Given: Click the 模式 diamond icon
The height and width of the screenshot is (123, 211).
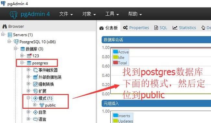Looking at the screenshot, I should 35,98.
